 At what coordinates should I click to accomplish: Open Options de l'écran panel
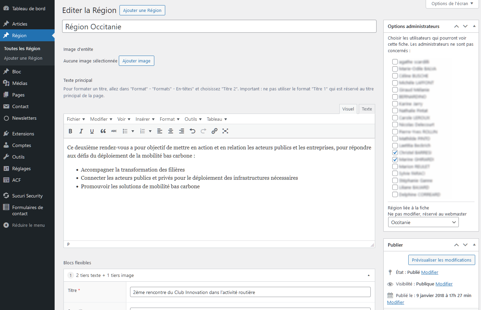point(452,4)
